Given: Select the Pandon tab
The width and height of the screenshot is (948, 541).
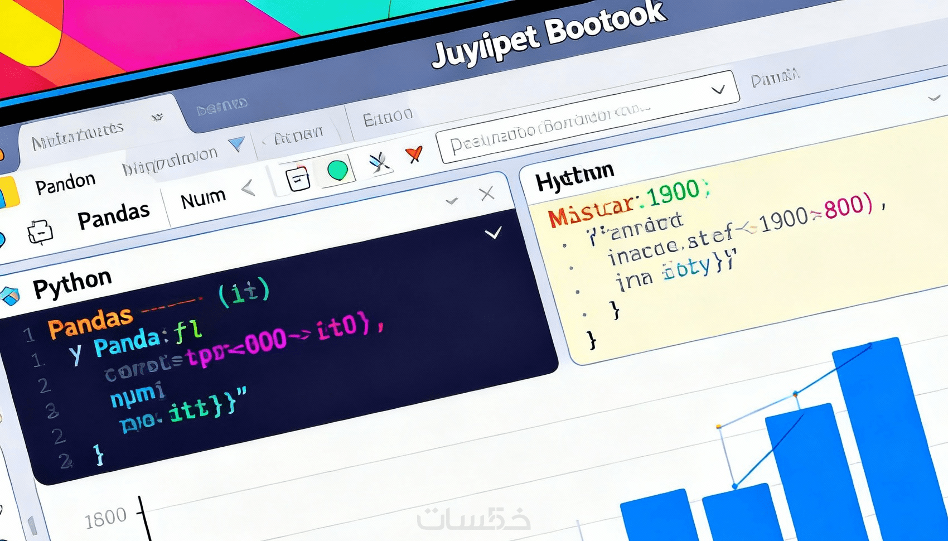Looking at the screenshot, I should pos(65,182).
